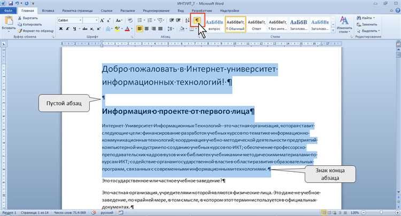
Task: Switch to the Надстройки tab
Action: [229, 11]
